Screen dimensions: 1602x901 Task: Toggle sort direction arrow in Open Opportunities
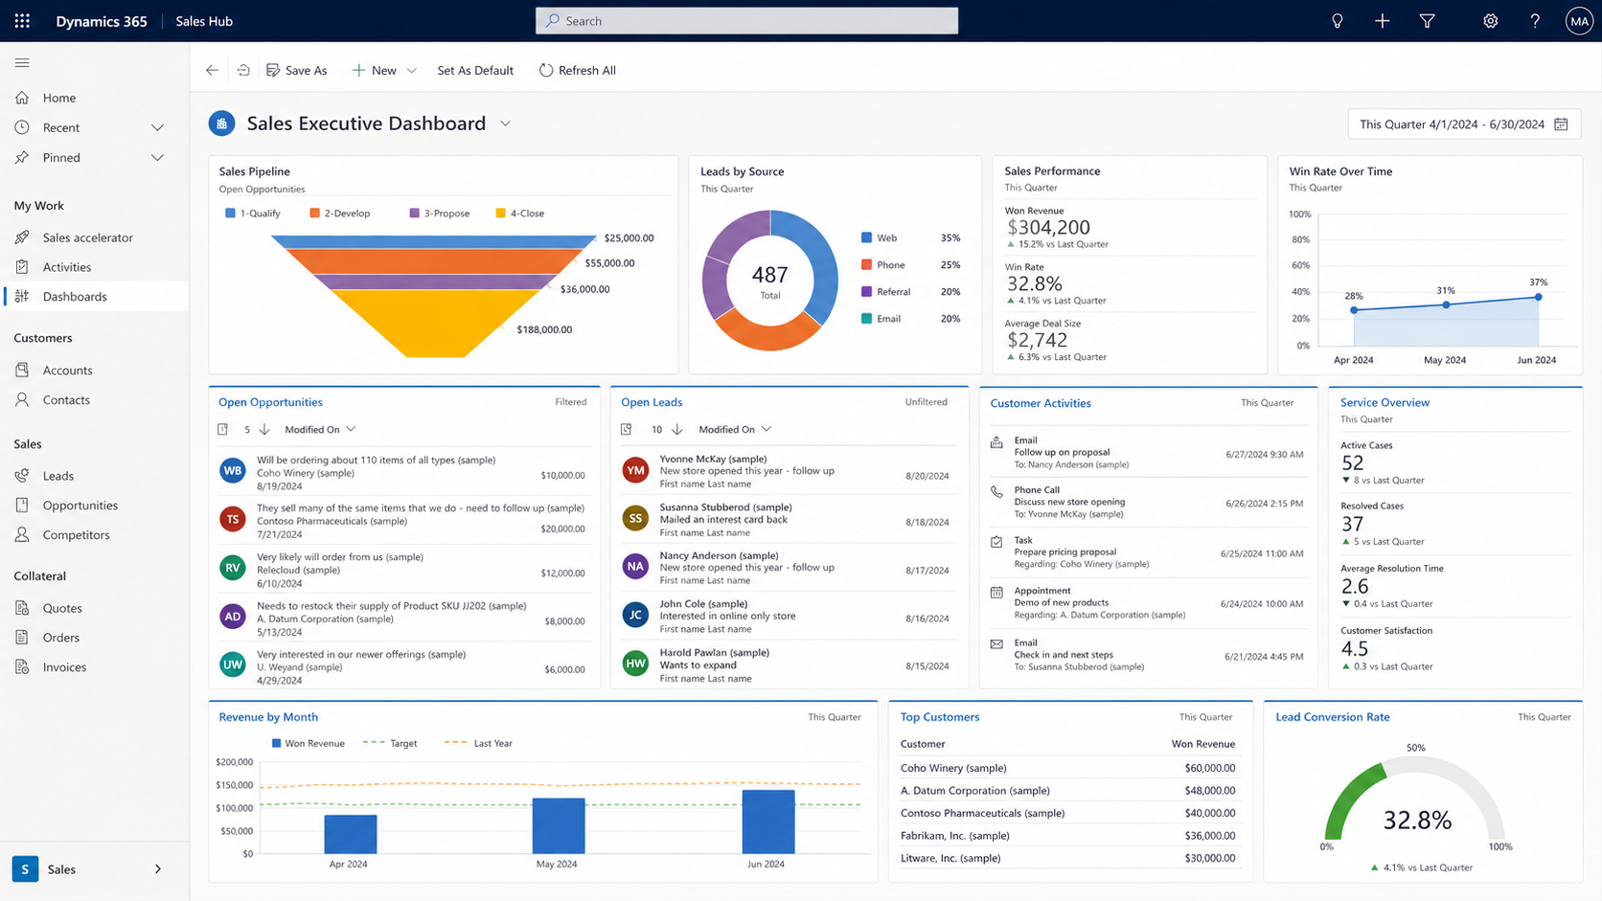coord(264,430)
